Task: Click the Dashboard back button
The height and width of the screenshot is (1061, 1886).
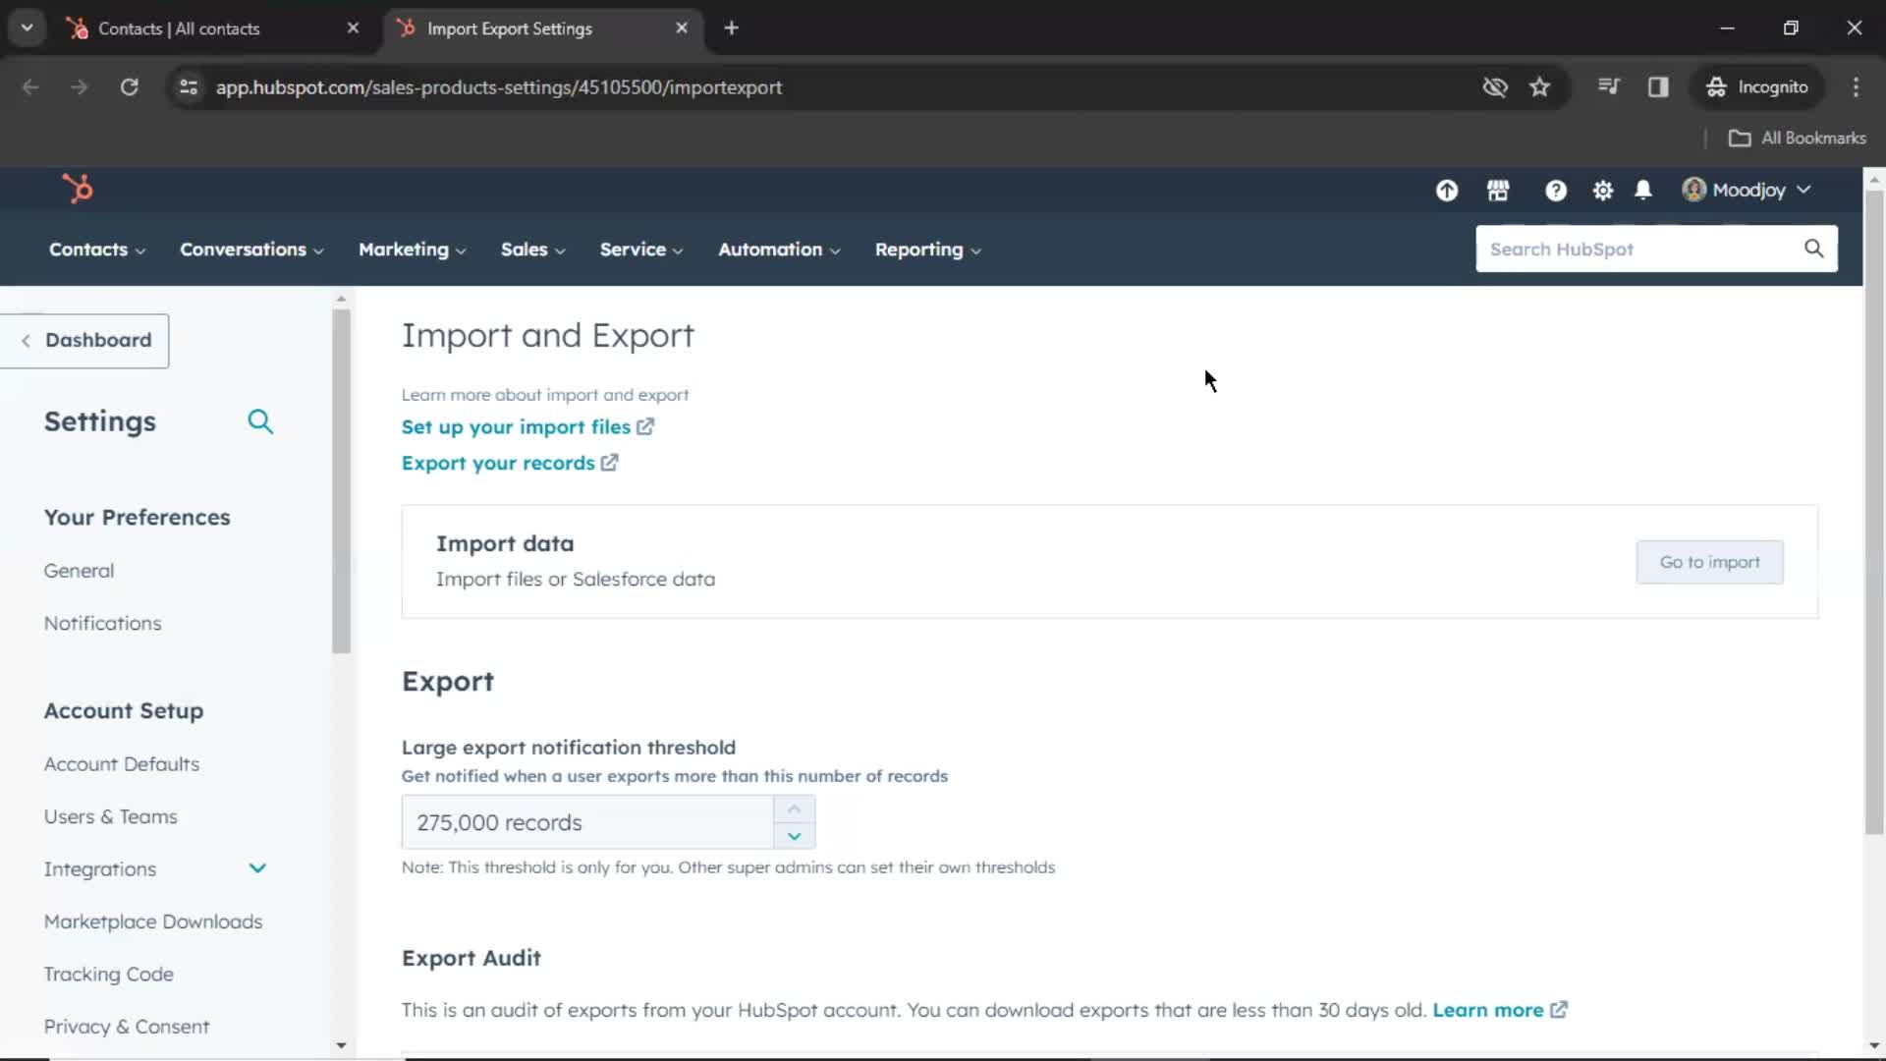Action: pyautogui.click(x=84, y=339)
